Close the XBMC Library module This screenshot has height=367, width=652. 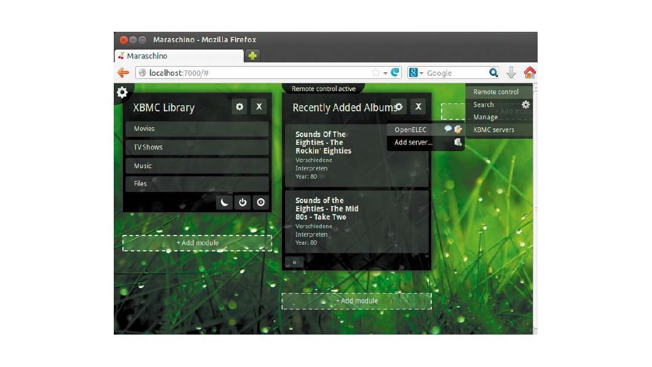pyautogui.click(x=259, y=107)
